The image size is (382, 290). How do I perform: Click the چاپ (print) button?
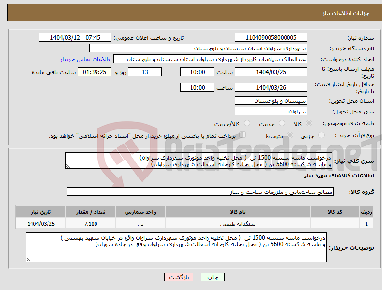[212, 277]
